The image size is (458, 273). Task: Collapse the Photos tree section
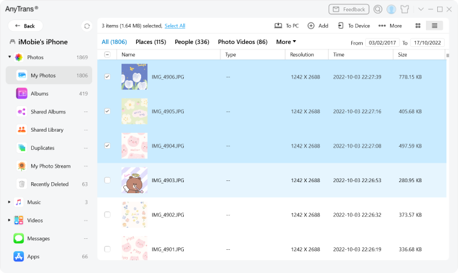click(x=9, y=57)
